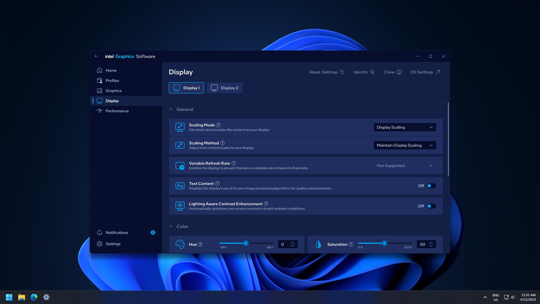Click the back arrow at top left
This screenshot has height=304, width=540.
click(x=96, y=56)
